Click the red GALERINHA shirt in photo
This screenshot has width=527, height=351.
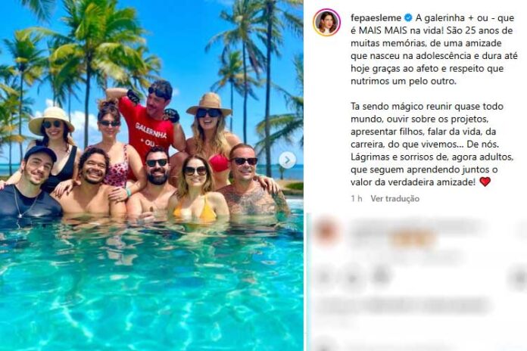148,130
